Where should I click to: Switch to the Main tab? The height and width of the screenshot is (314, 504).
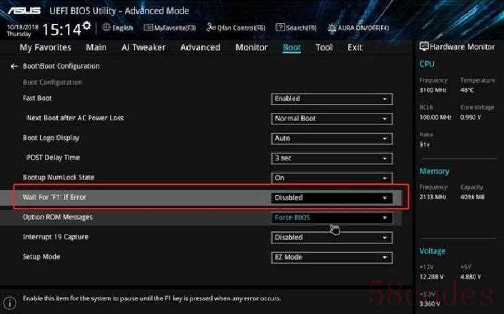tap(96, 48)
